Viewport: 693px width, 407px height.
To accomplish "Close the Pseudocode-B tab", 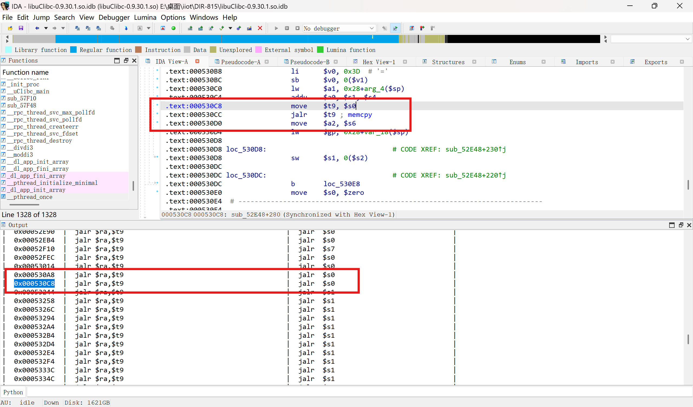I will [336, 62].
